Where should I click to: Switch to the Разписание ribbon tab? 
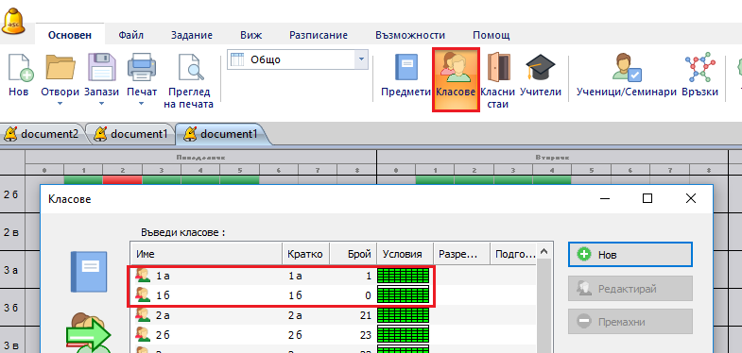click(319, 36)
